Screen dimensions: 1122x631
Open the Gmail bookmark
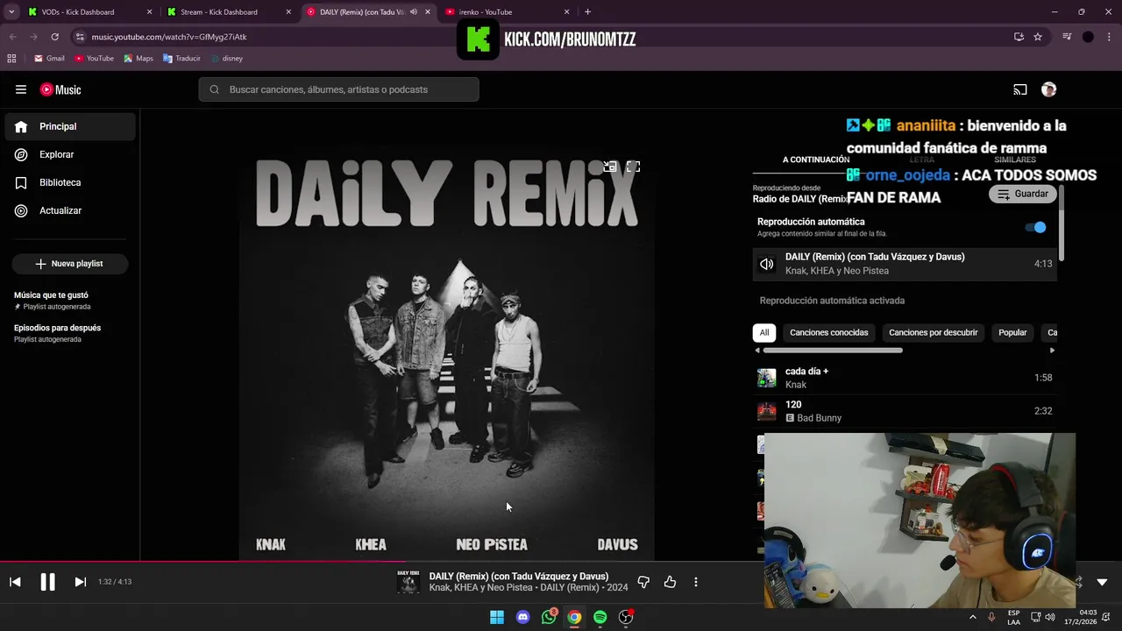click(49, 59)
